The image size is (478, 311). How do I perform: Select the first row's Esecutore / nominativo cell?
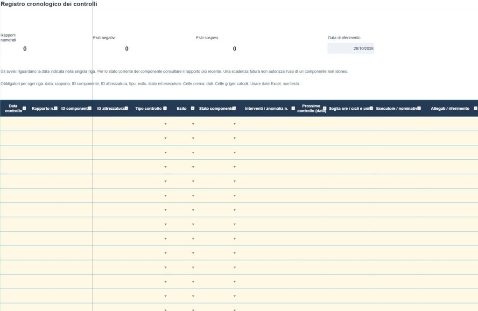pos(398,124)
